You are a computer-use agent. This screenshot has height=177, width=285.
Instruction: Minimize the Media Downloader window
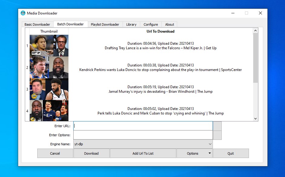(x=233, y=13)
